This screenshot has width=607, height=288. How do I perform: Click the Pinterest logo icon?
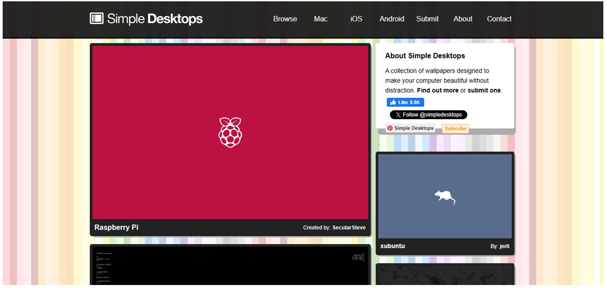pyautogui.click(x=390, y=128)
